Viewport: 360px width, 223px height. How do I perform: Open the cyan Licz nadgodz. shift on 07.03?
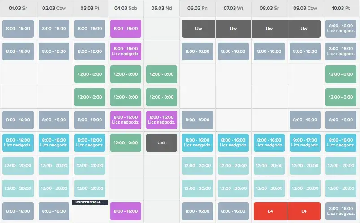pos(233,143)
